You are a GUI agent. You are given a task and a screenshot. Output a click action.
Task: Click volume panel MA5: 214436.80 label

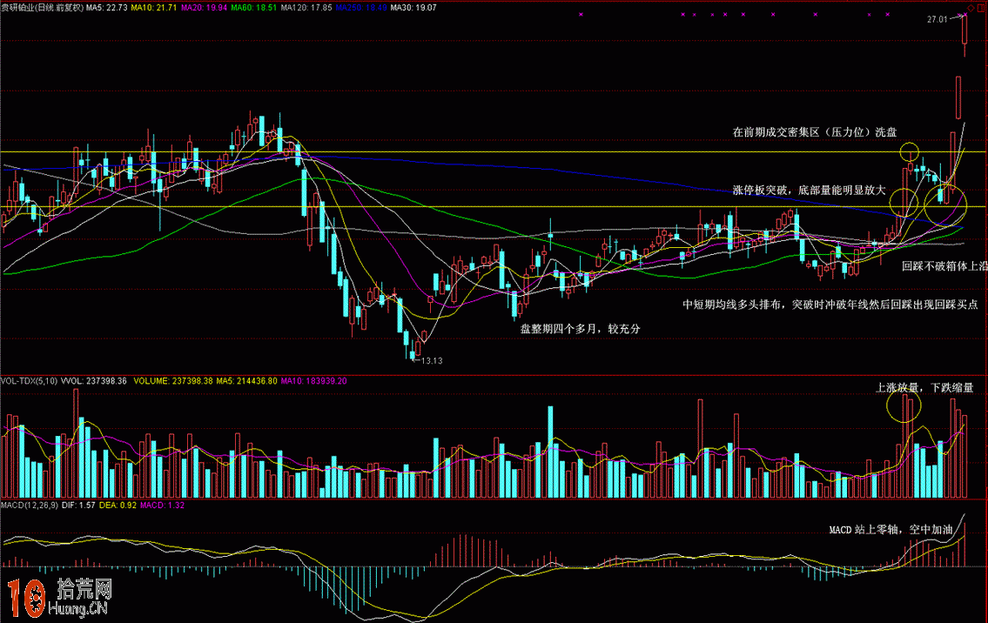247,381
